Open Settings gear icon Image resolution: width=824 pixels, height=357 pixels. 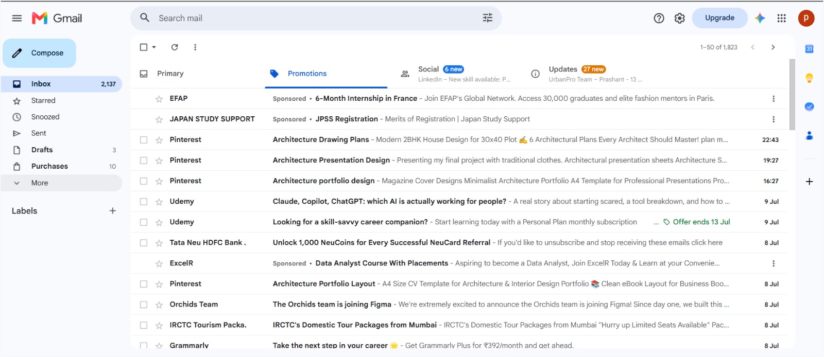point(680,18)
